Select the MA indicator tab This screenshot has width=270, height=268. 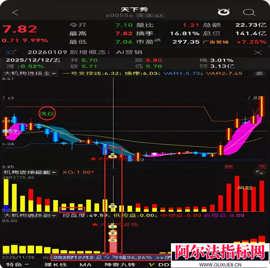(86, 264)
